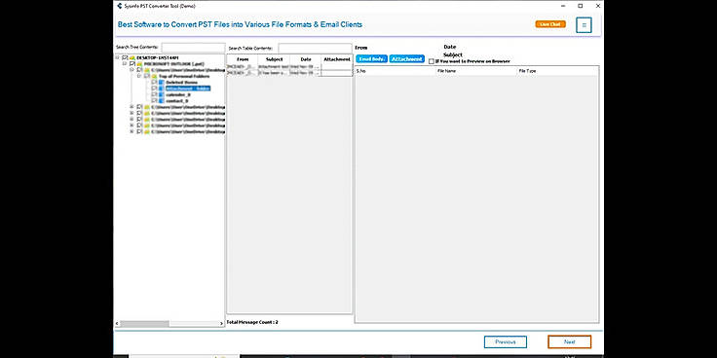Click the DESKTOP root folder icon
Viewport: 717px width, 358px height.
tap(132, 58)
